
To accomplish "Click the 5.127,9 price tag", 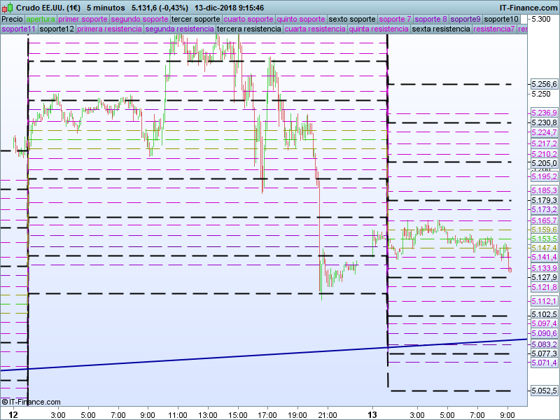I will 544,277.
